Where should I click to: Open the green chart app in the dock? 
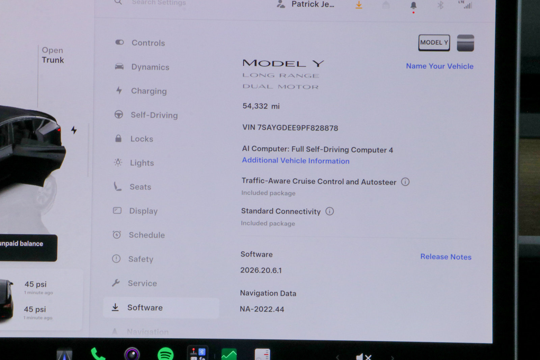coord(229,354)
